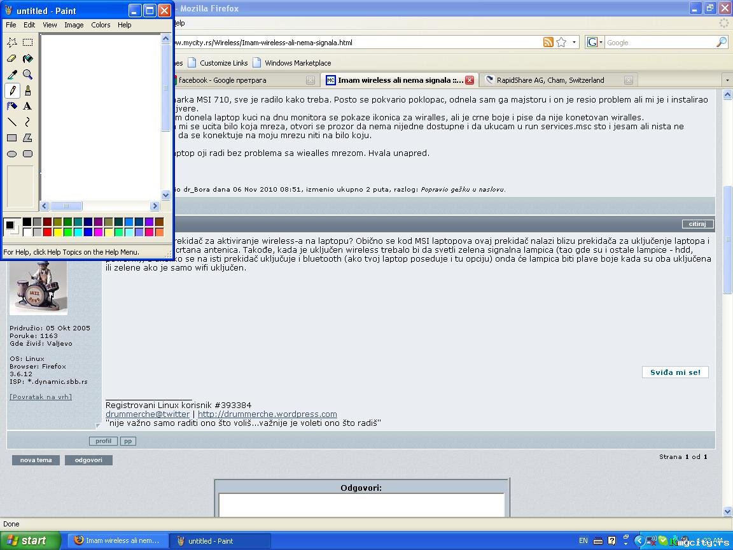Image resolution: width=733 pixels, height=550 pixels.
Task: Click the odgovori button
Action: [89, 460]
